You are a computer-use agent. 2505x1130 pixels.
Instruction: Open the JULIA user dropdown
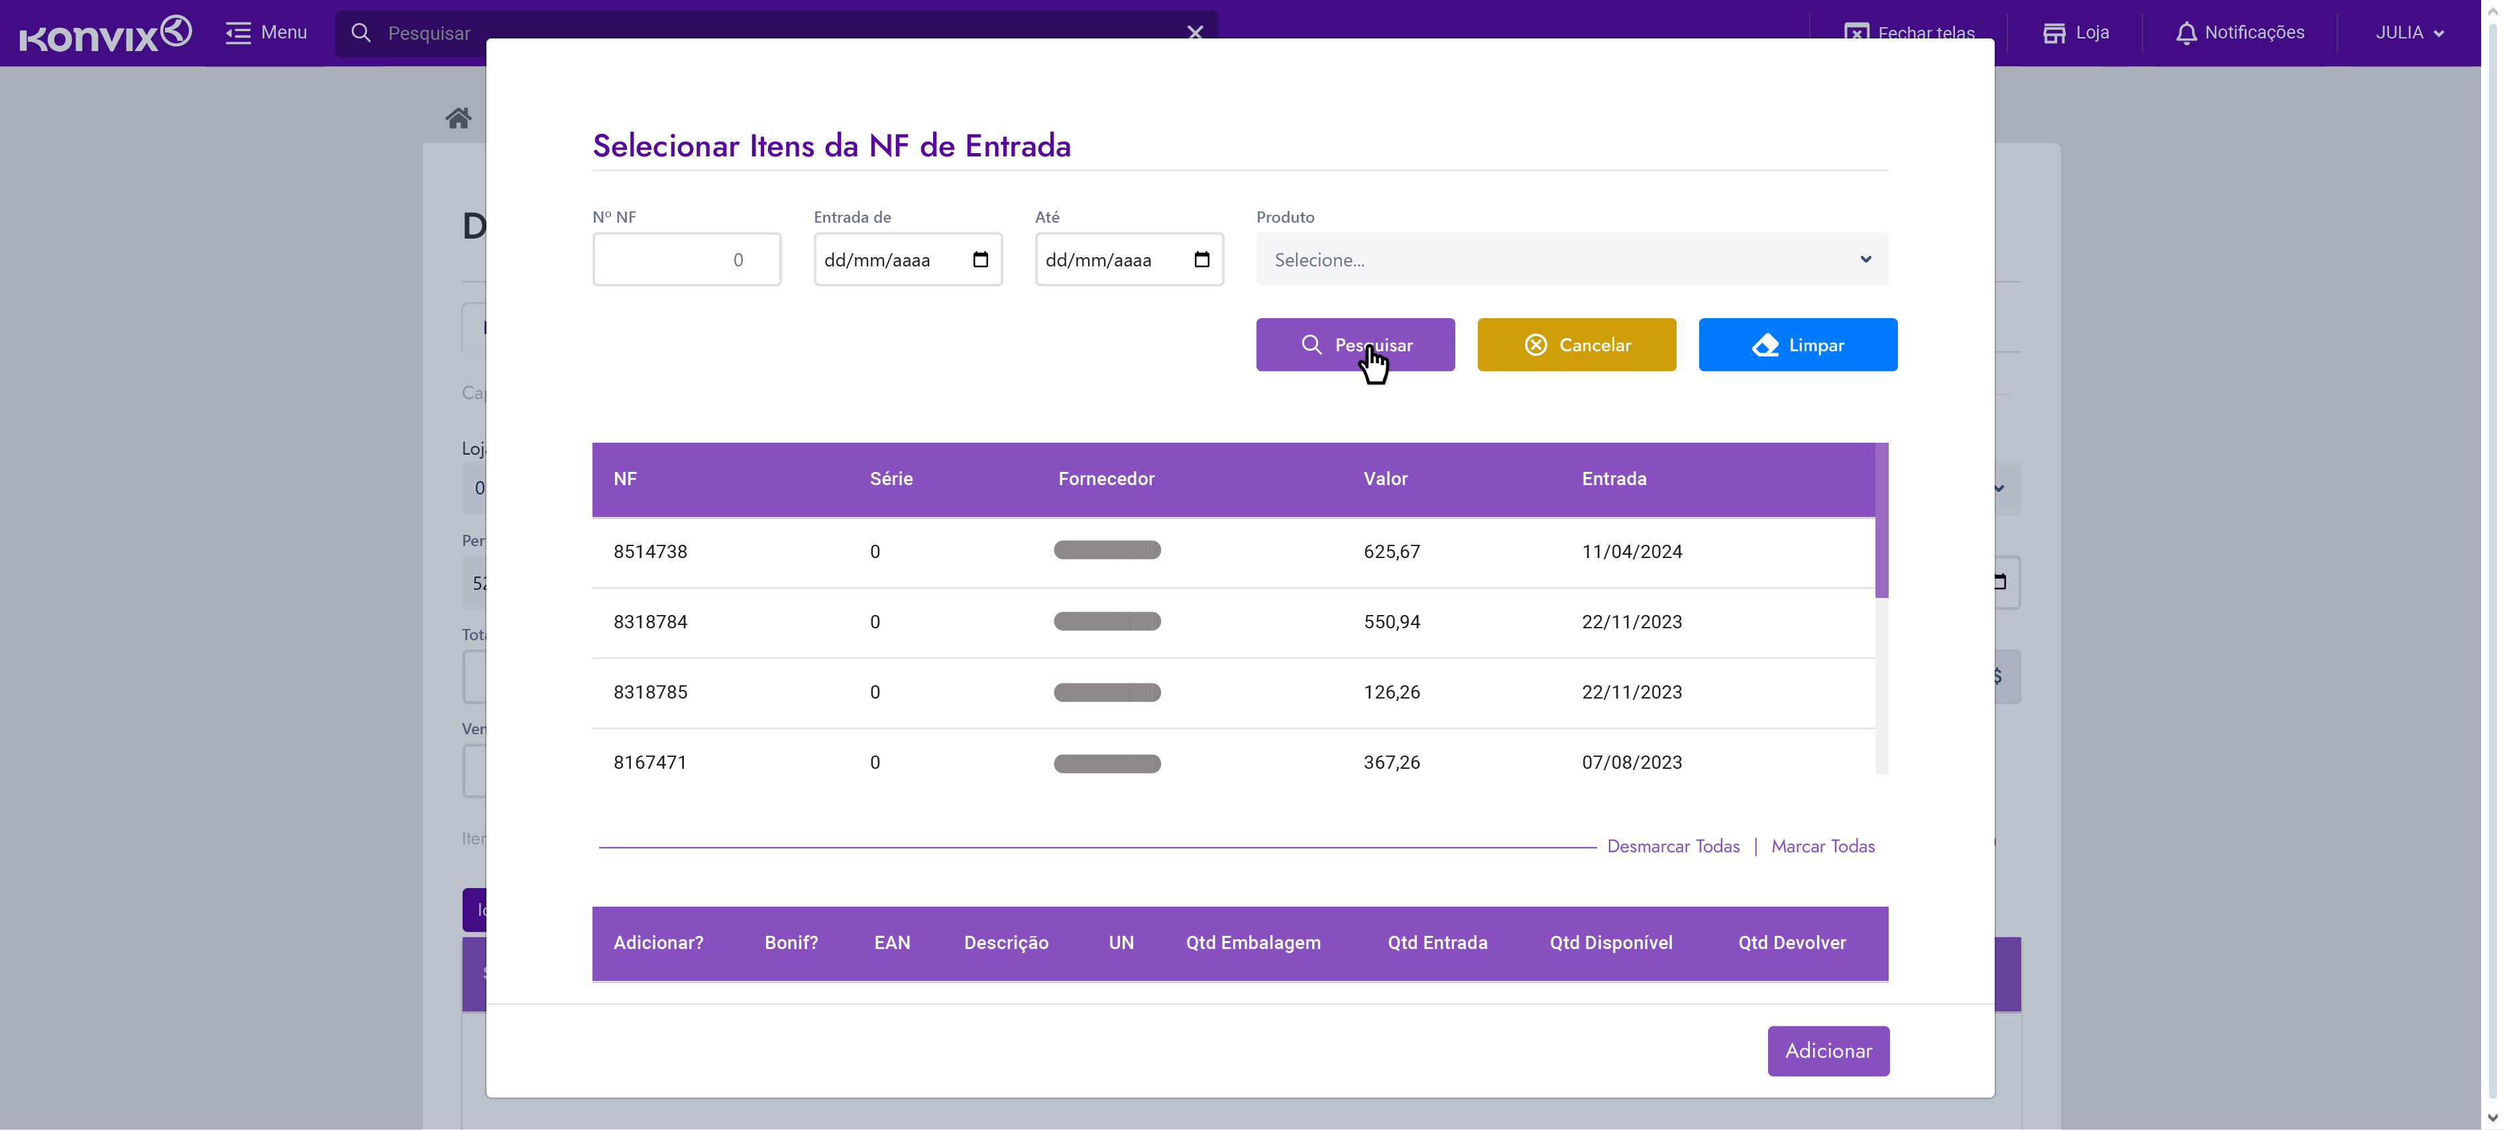coord(2409,32)
